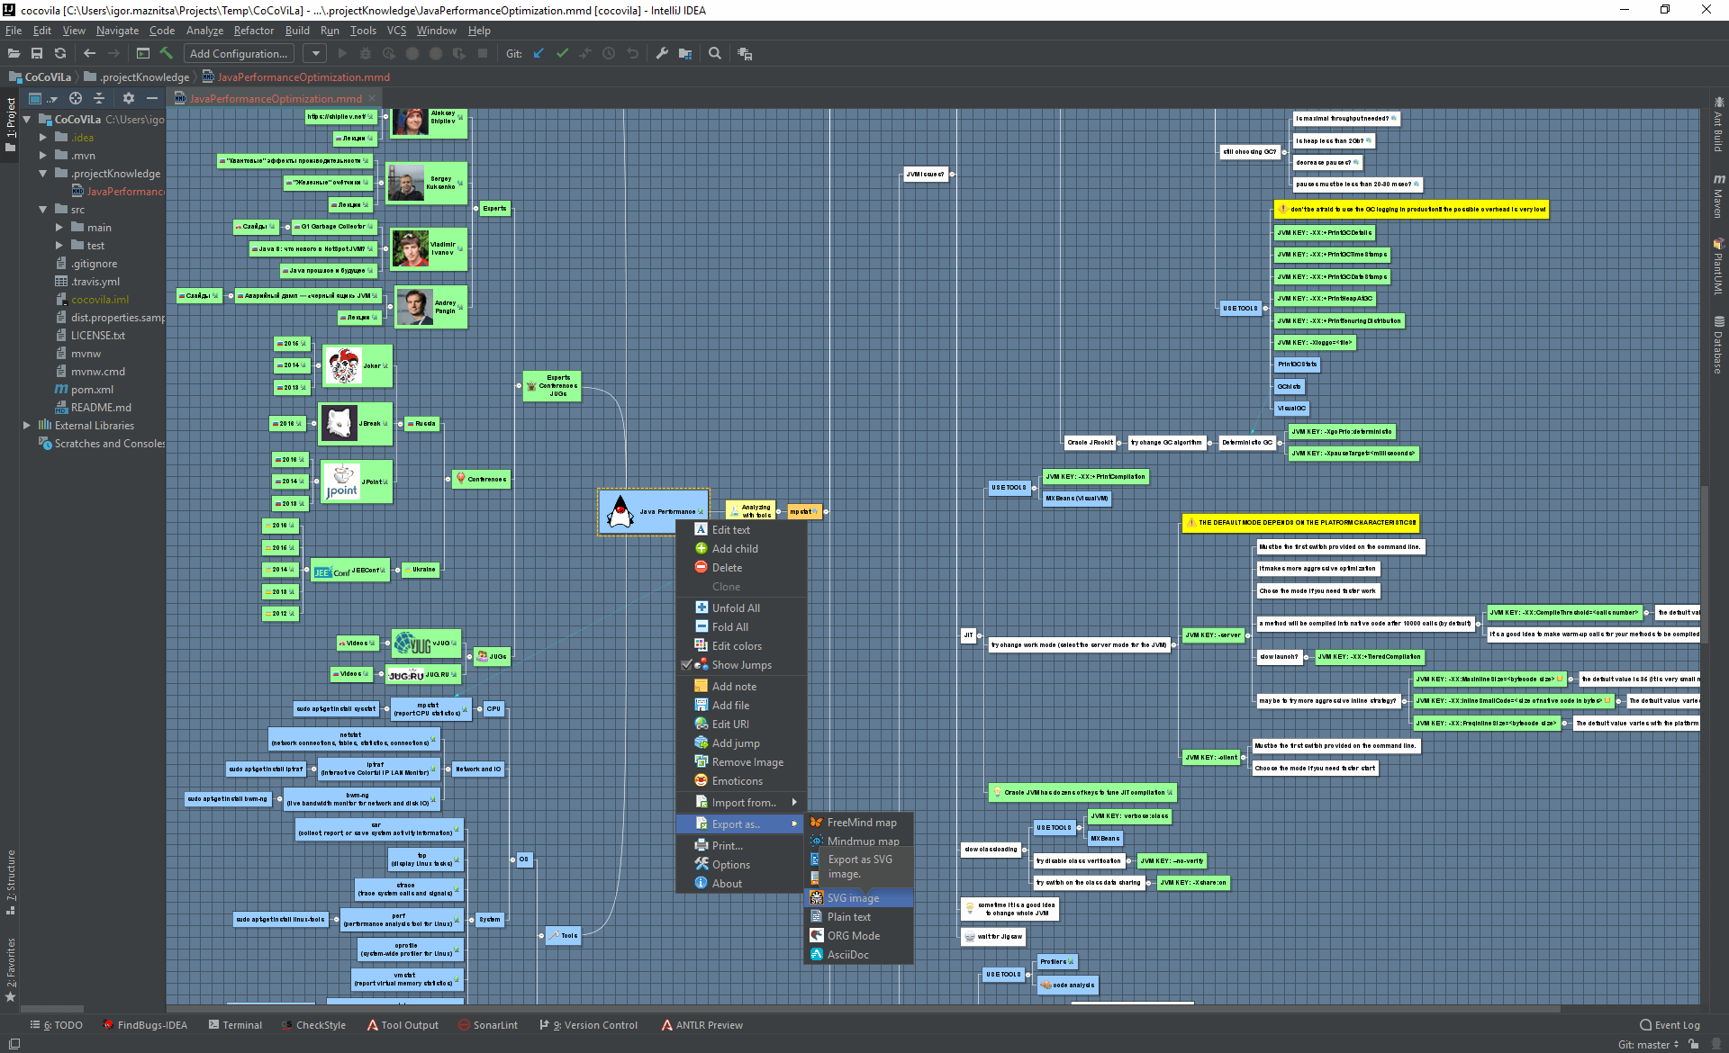Screen dimensions: 1729x1053
Task: Open the run configuration dropdown arrow
Action: [x=315, y=54]
